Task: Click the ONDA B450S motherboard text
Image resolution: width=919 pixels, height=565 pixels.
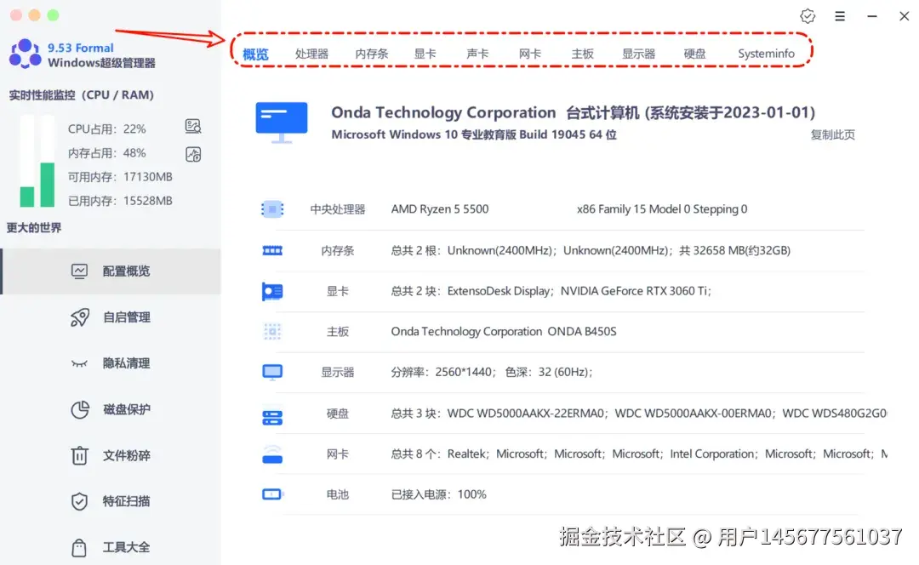Action: (582, 332)
